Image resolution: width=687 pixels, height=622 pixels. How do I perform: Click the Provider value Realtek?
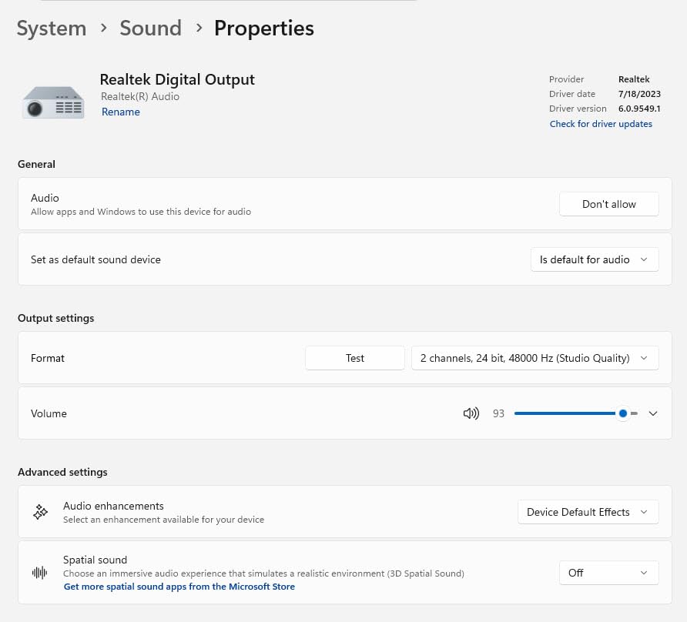(634, 79)
